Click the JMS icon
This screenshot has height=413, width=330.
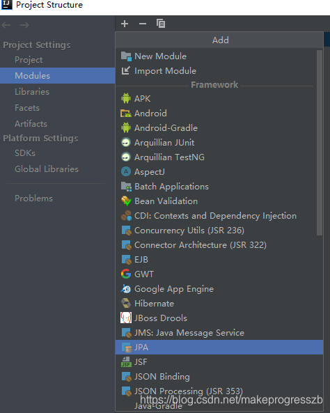tap(127, 333)
